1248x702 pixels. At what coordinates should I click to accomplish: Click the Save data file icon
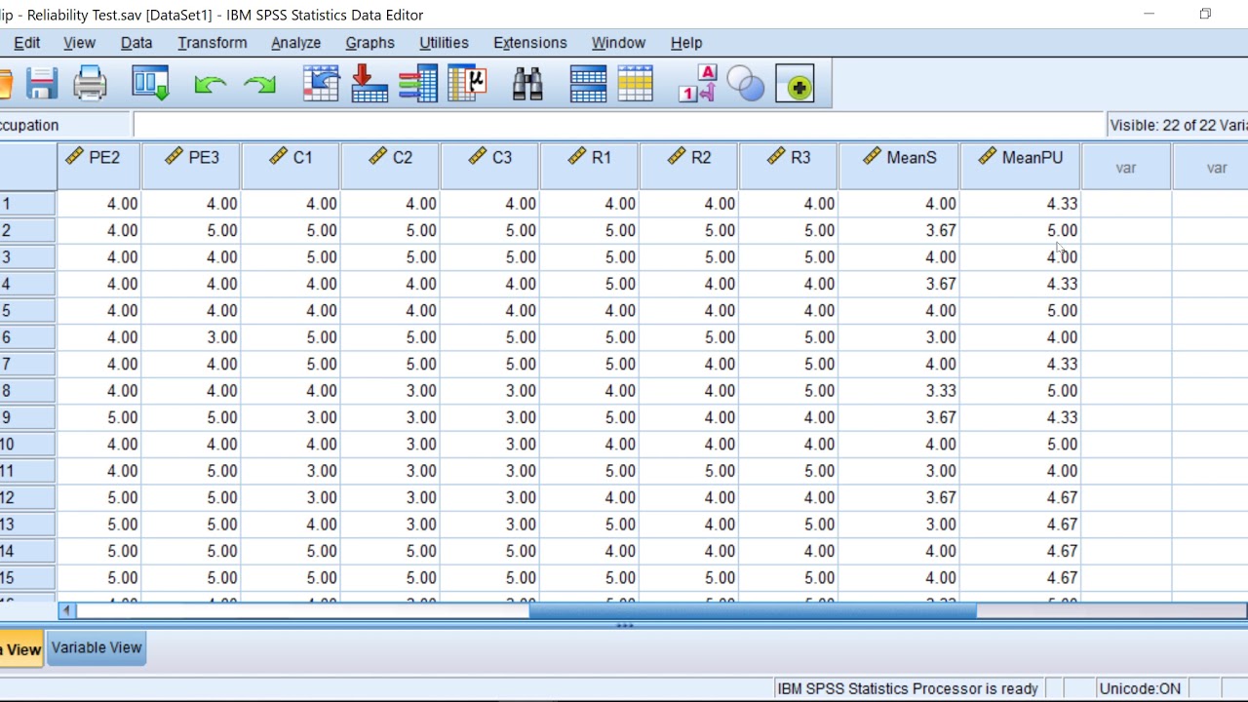[42, 84]
